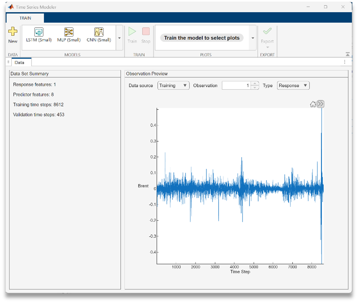
Task: Open the Type Response dropdown
Action: point(293,86)
